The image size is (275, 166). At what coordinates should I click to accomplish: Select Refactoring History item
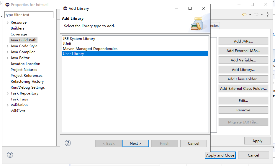pos(27,82)
